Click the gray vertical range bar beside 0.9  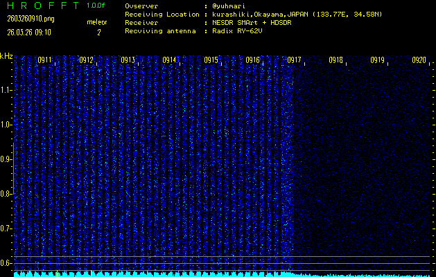pos(13,168)
